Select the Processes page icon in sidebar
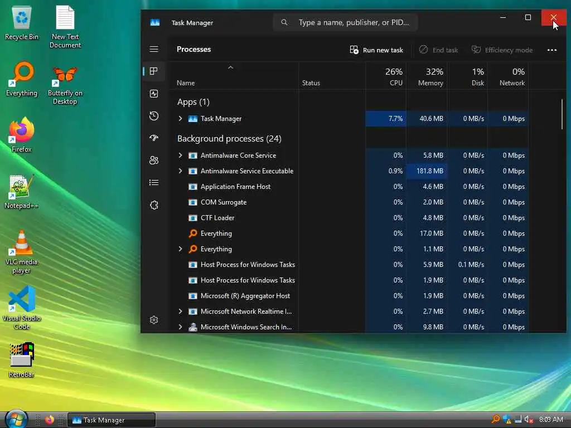The height and width of the screenshot is (428, 571). tap(154, 71)
